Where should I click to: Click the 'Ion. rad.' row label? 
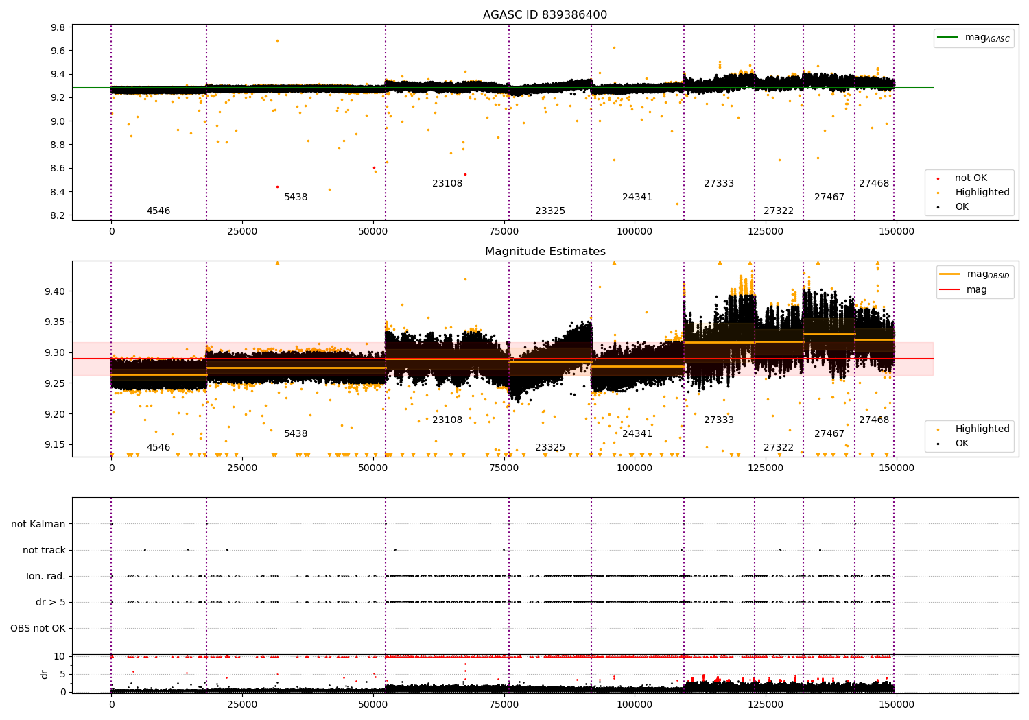(x=46, y=576)
